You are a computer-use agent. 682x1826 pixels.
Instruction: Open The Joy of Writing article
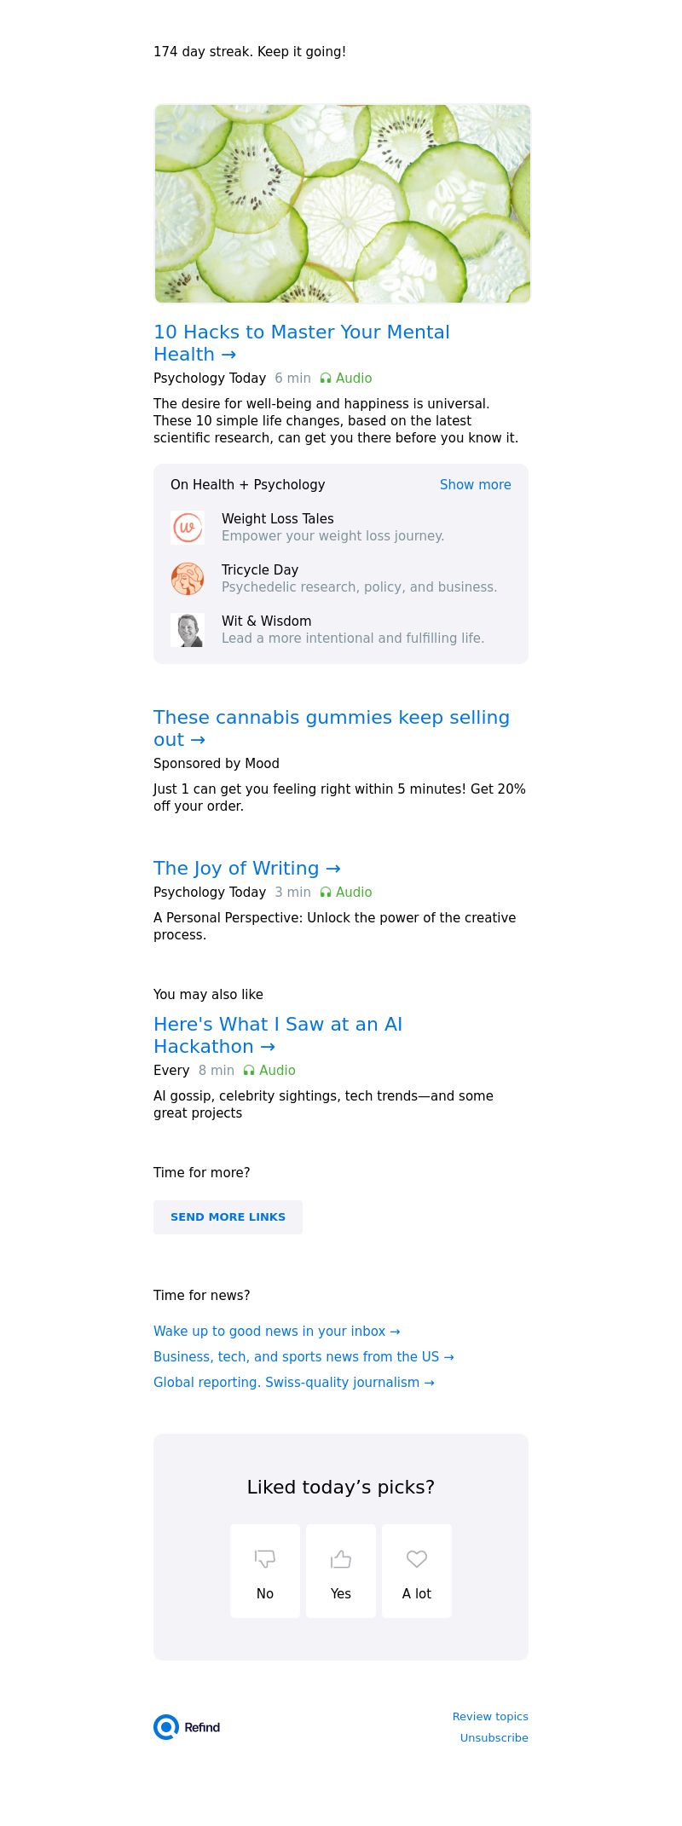pos(246,869)
